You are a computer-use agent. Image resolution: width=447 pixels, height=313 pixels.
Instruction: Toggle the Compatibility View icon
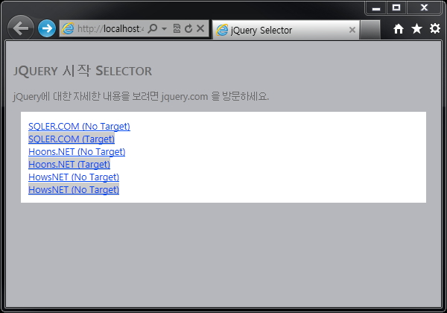click(177, 28)
